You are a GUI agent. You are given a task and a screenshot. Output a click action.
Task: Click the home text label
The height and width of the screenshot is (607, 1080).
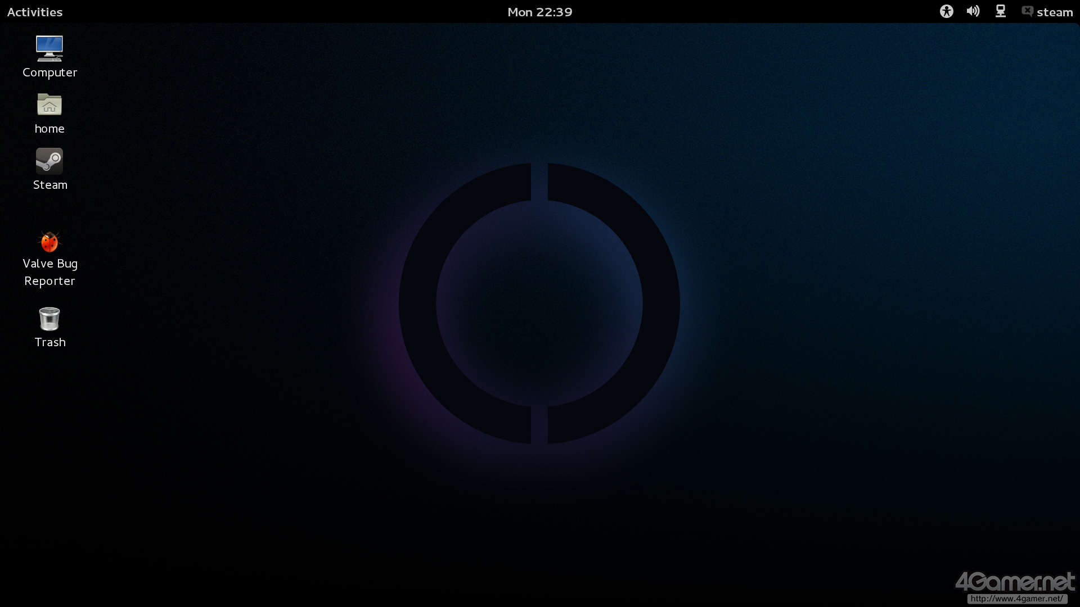pos(49,129)
